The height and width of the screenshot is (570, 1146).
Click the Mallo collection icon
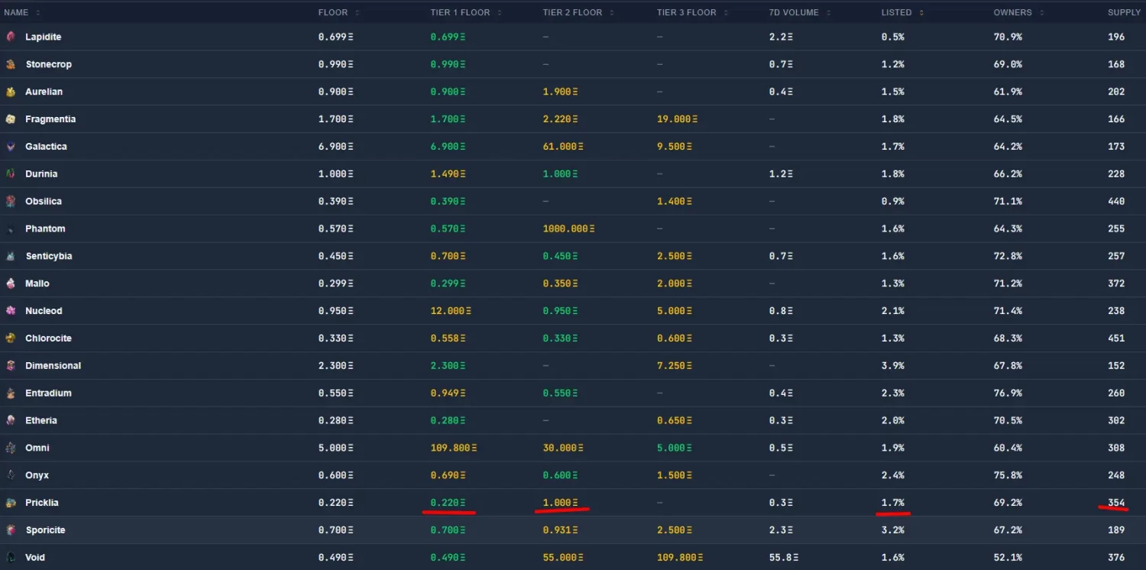[x=11, y=283]
